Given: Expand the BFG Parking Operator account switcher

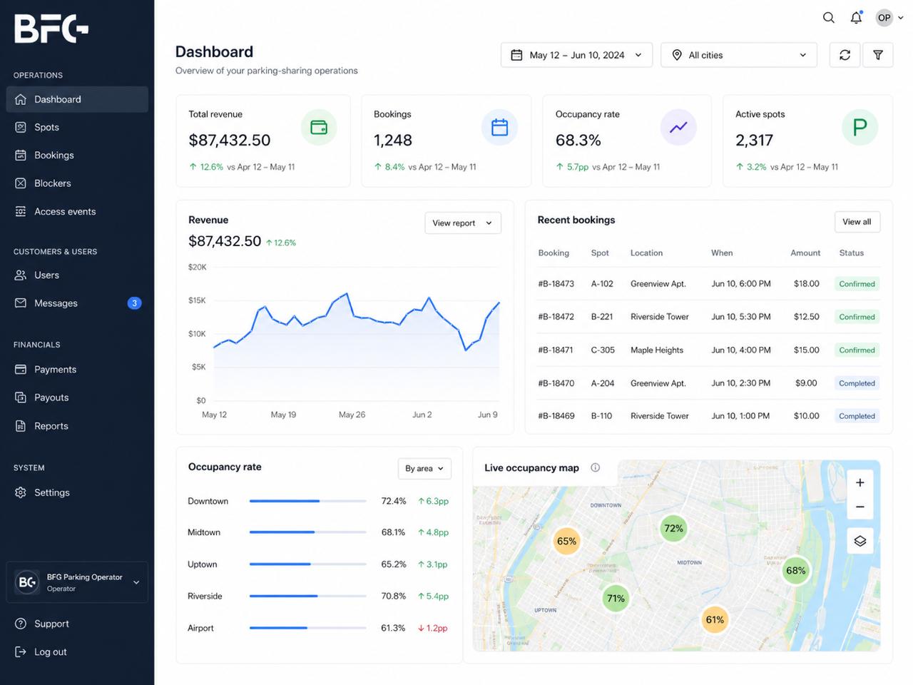Looking at the screenshot, I should pyautogui.click(x=77, y=582).
